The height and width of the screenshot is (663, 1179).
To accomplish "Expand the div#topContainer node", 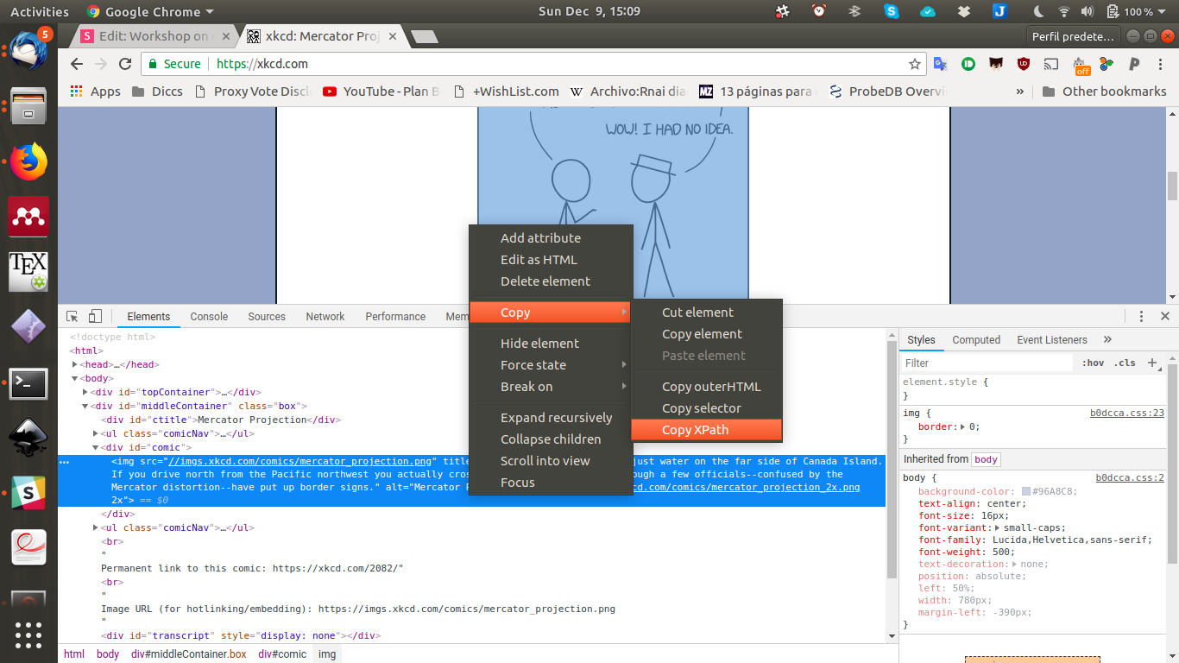I will click(x=85, y=393).
